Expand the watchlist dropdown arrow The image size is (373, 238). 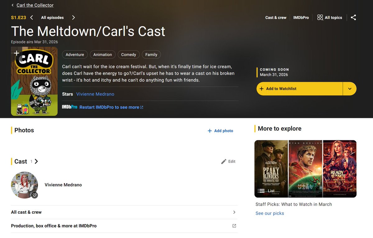(350, 89)
